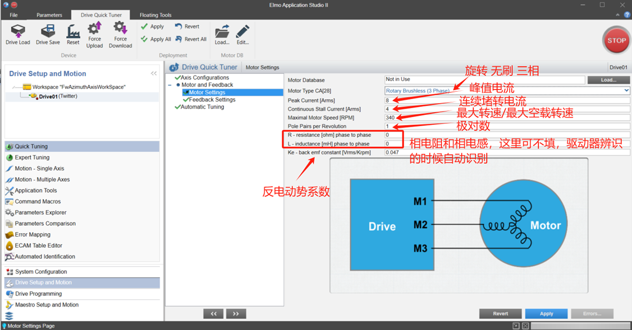Click the Continuous Stall Current field
Screen dimensions: 632x330
[x=507, y=109]
